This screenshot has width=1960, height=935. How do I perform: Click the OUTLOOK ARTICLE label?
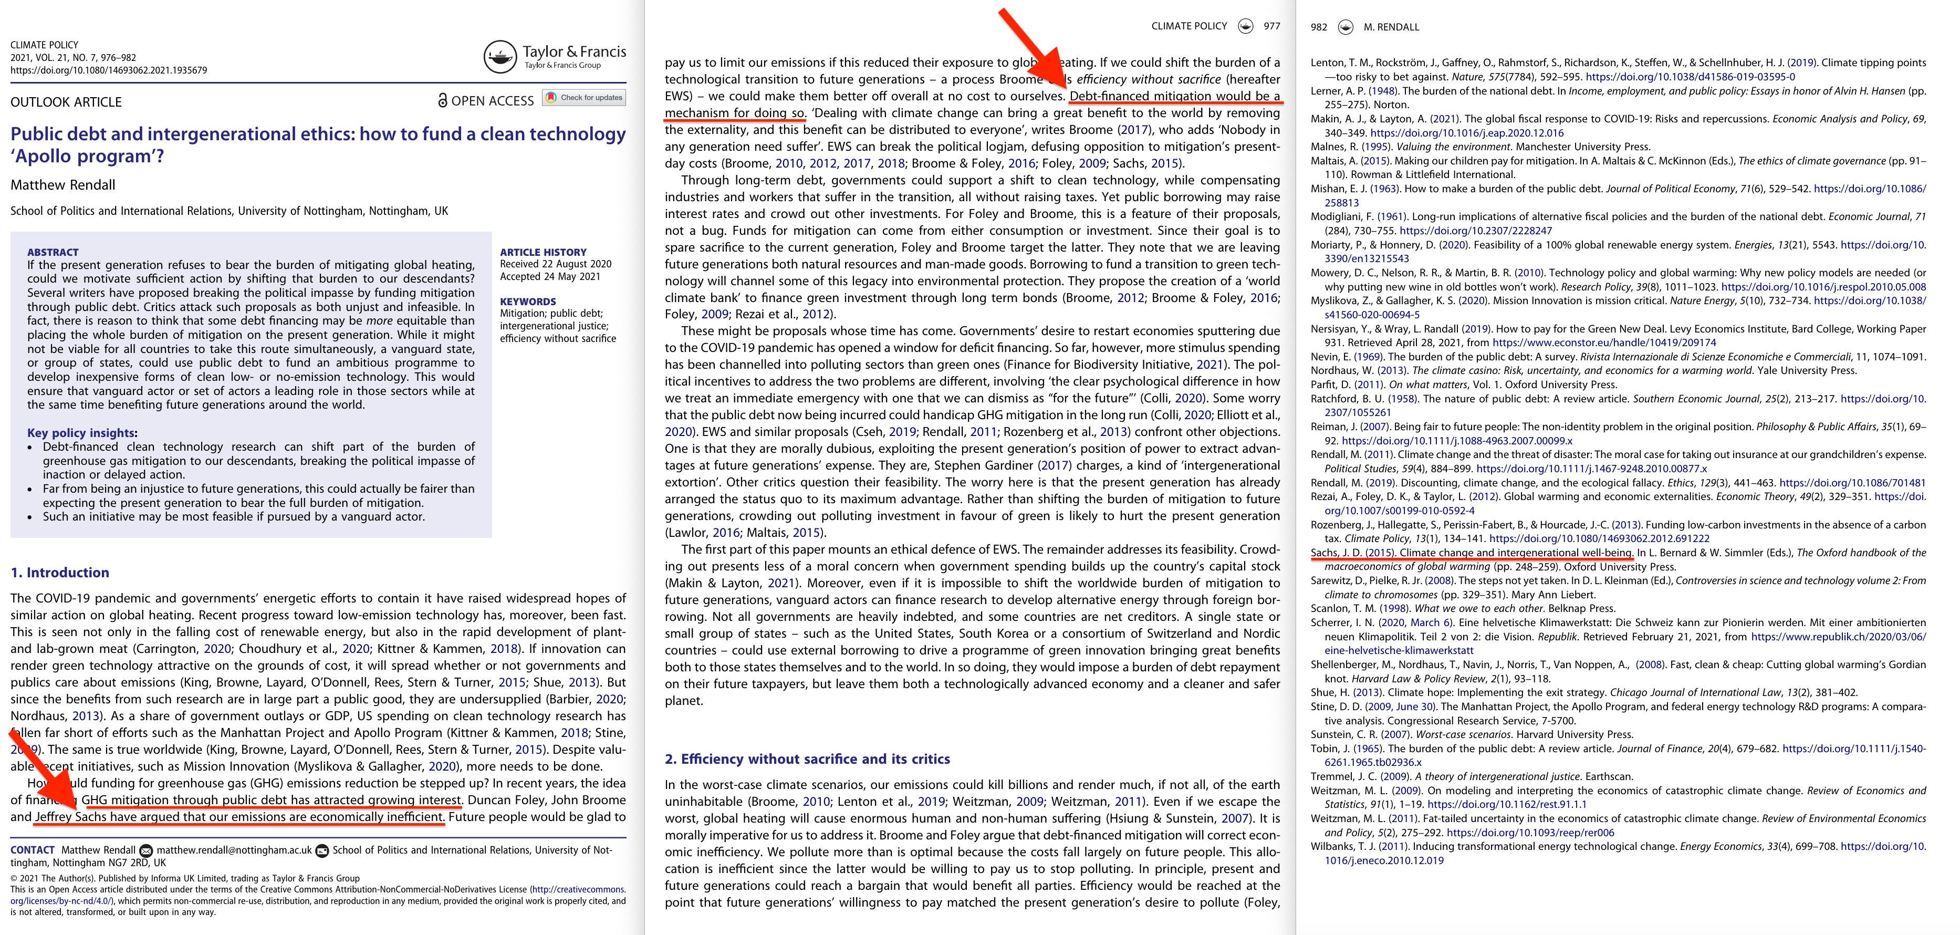(x=66, y=102)
